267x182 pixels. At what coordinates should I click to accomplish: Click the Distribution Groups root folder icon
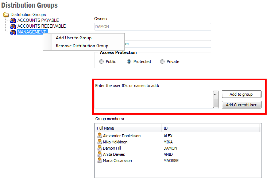(x=6, y=15)
